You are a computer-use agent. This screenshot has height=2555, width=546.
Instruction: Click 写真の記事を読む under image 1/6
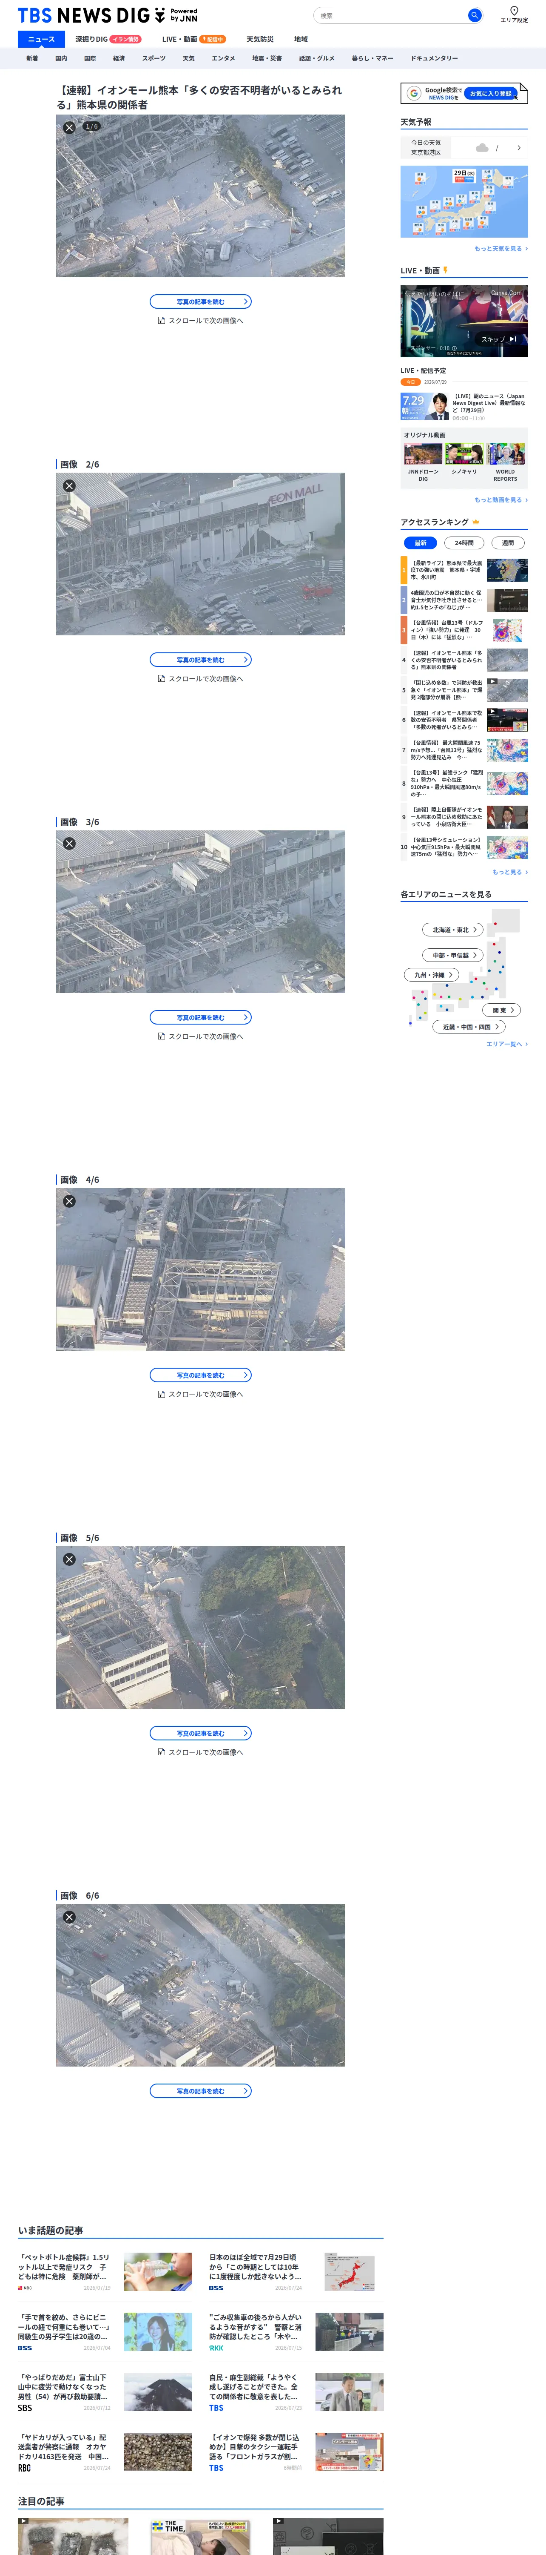200,301
